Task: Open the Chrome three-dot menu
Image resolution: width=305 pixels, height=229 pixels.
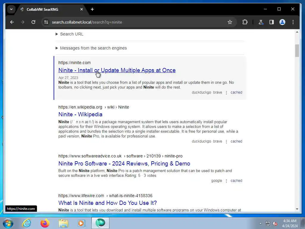Action: (x=293, y=22)
